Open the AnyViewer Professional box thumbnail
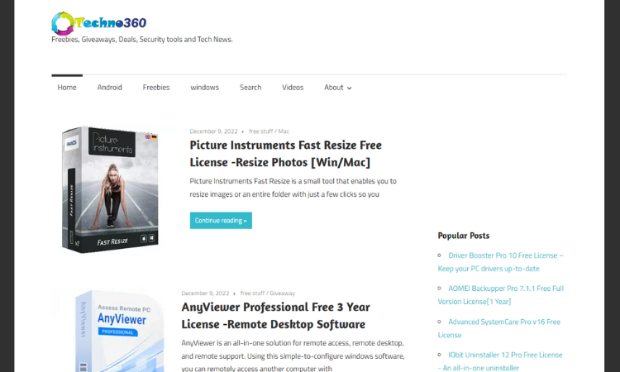Image resolution: width=620 pixels, height=372 pixels. [x=118, y=331]
